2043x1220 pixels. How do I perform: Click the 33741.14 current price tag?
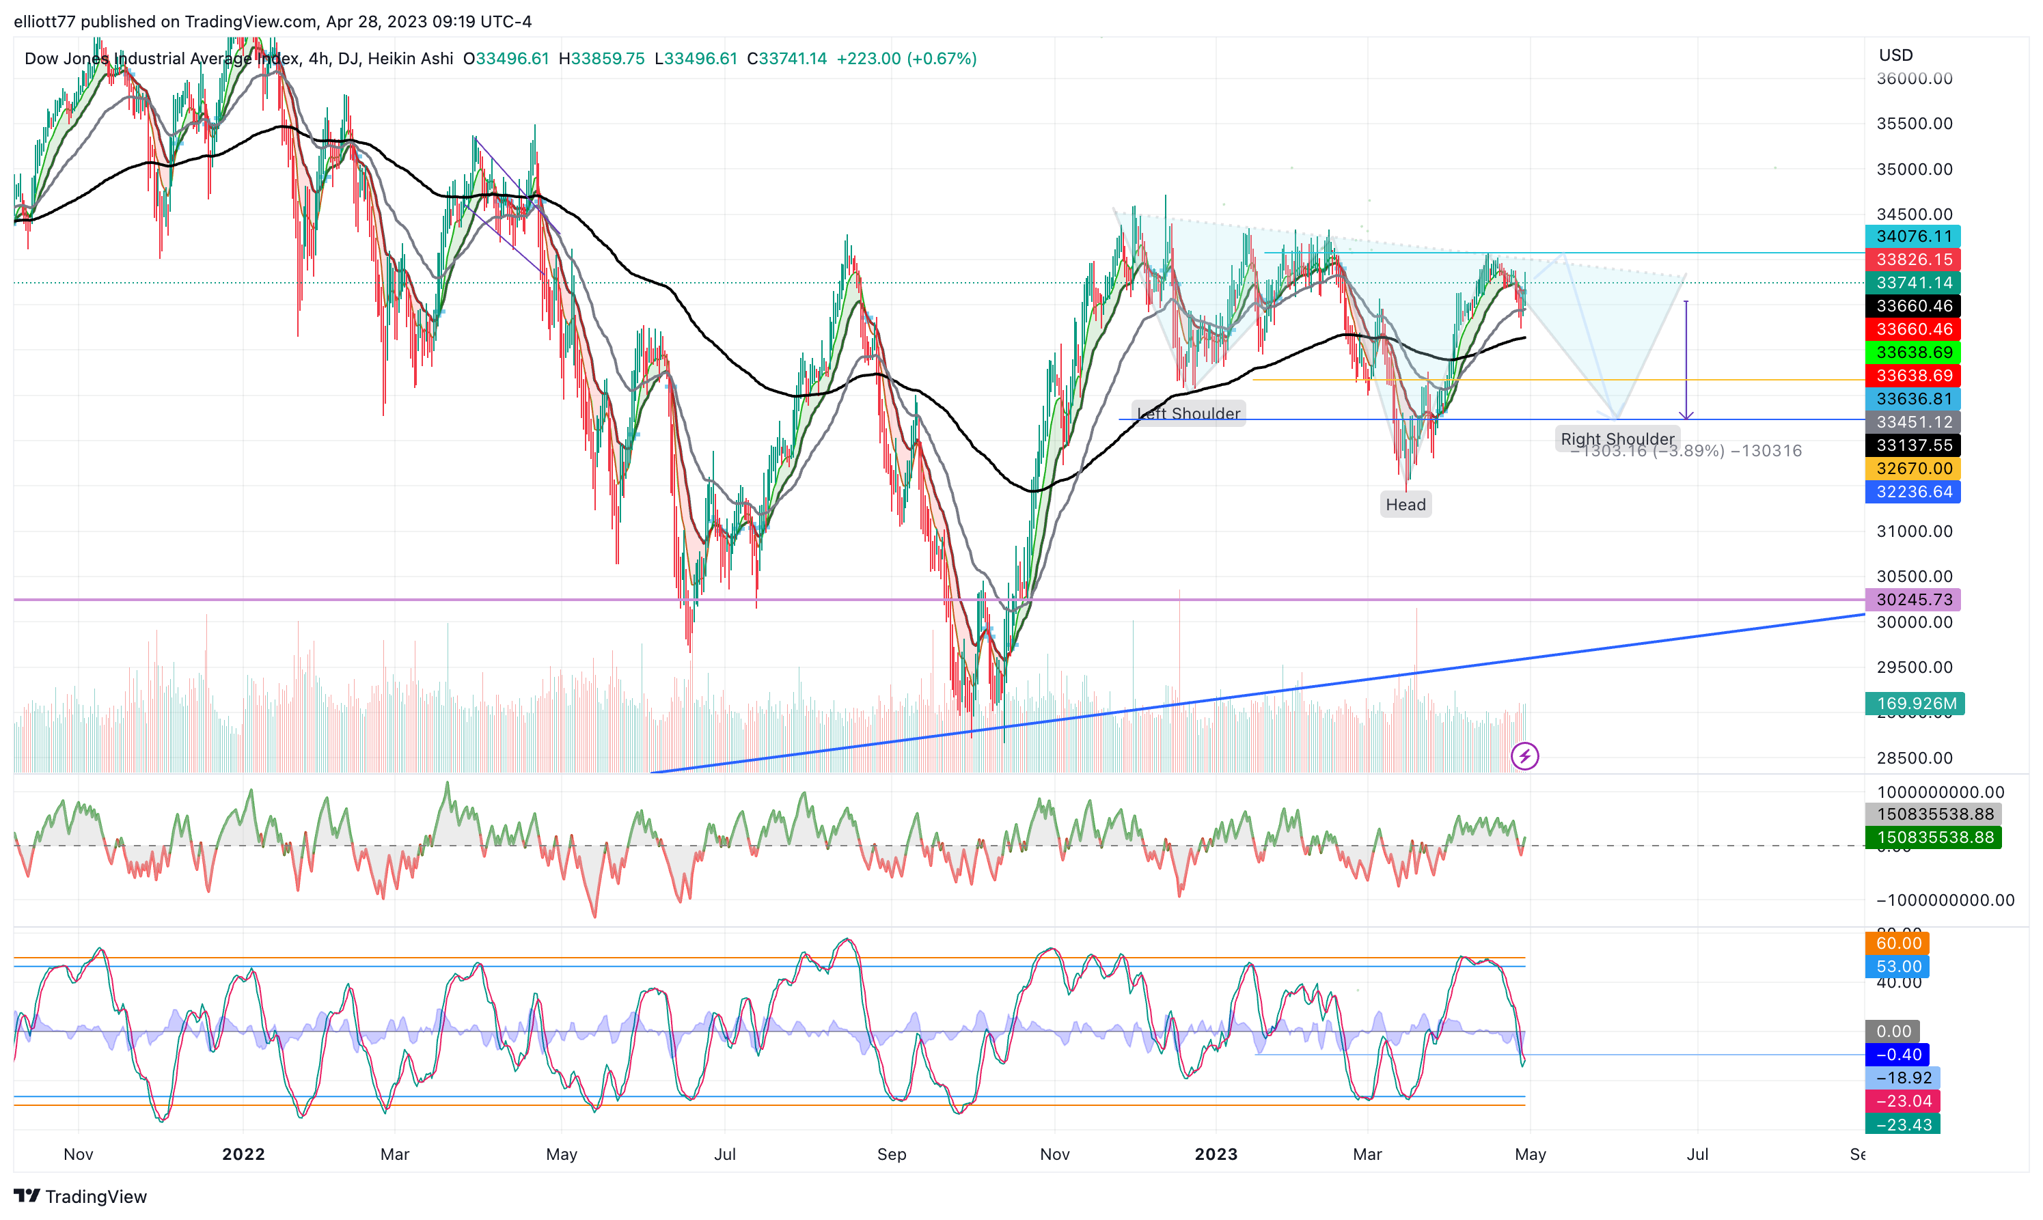point(1913,283)
